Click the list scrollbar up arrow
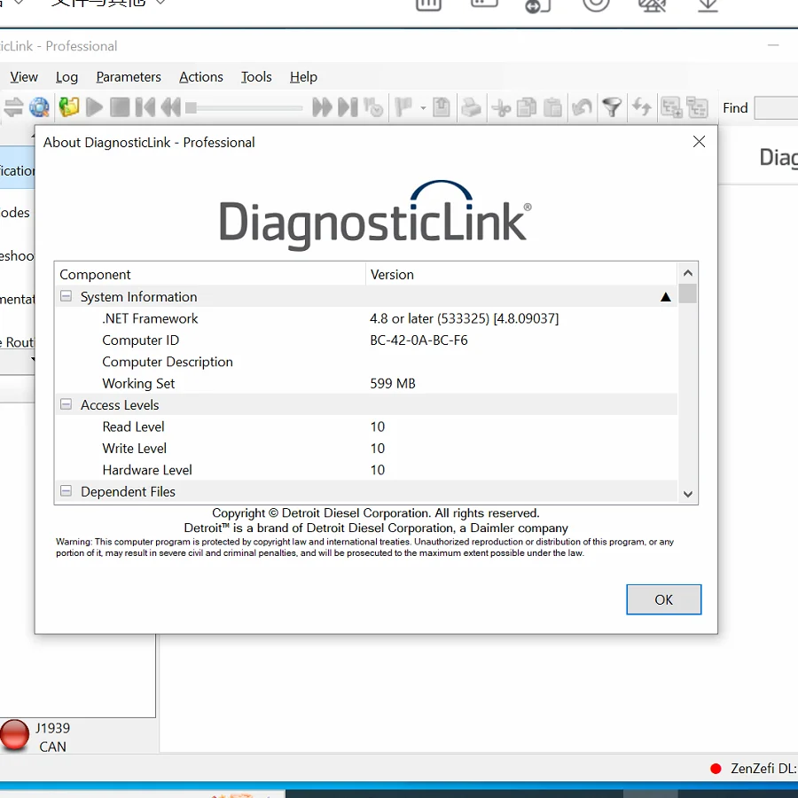Image resolution: width=798 pixels, height=798 pixels. point(688,273)
